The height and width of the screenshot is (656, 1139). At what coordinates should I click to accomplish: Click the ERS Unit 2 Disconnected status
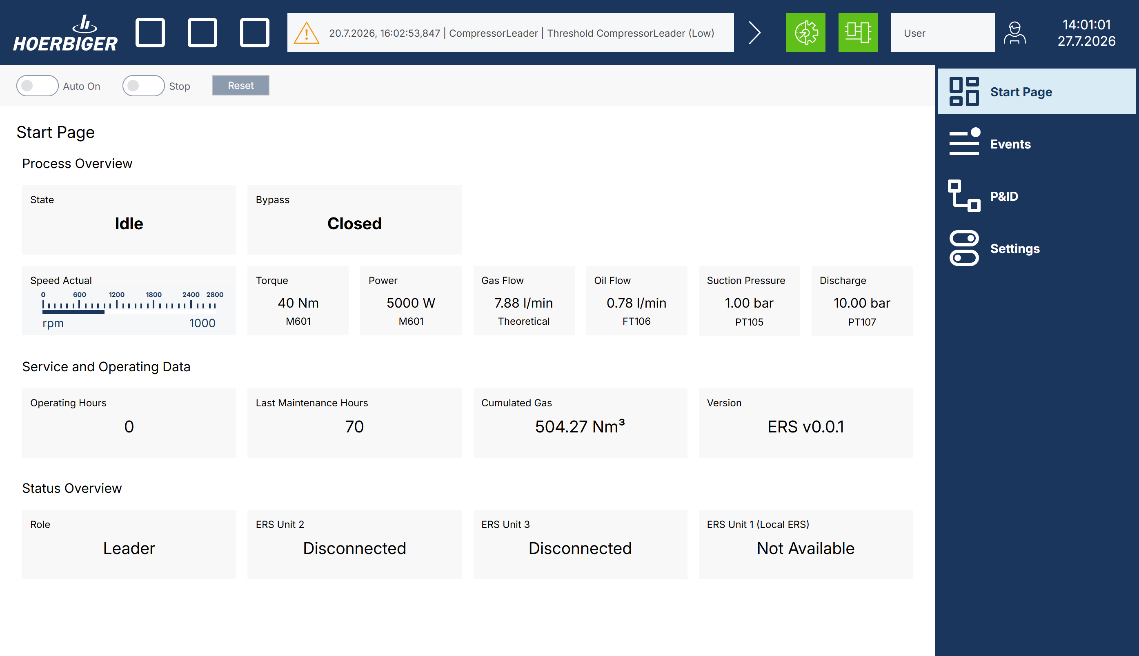(x=354, y=548)
